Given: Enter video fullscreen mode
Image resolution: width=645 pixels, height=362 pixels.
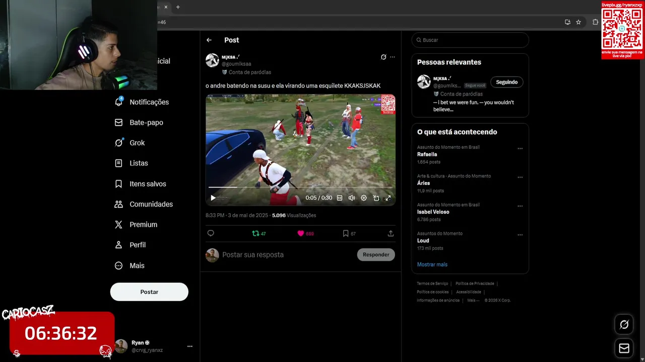Looking at the screenshot, I should [388, 198].
